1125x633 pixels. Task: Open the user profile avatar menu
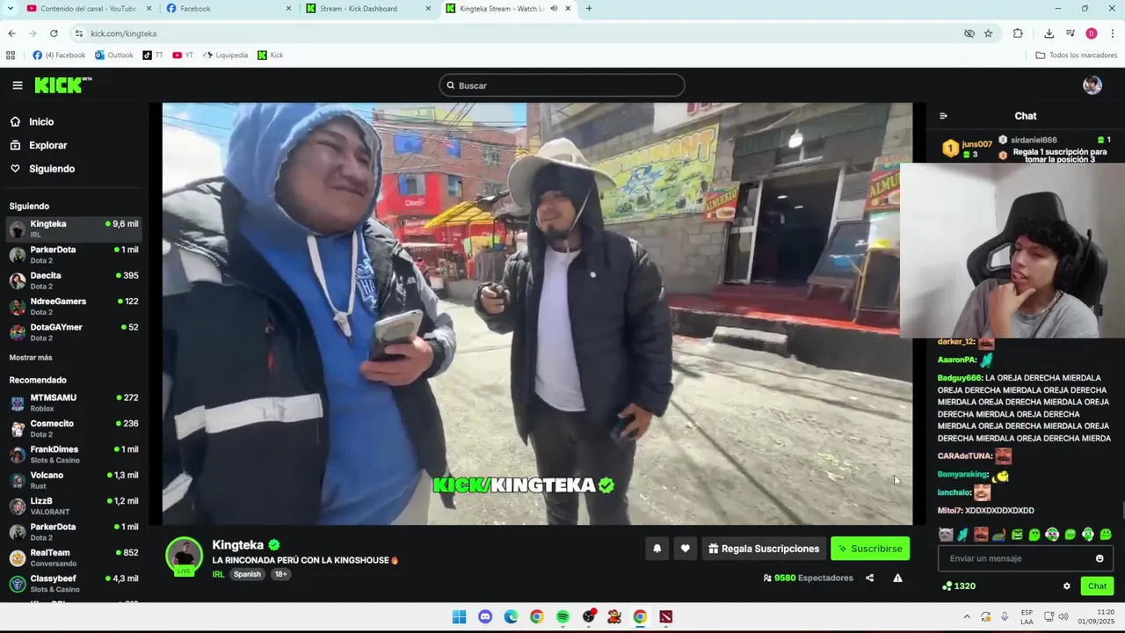click(1092, 85)
